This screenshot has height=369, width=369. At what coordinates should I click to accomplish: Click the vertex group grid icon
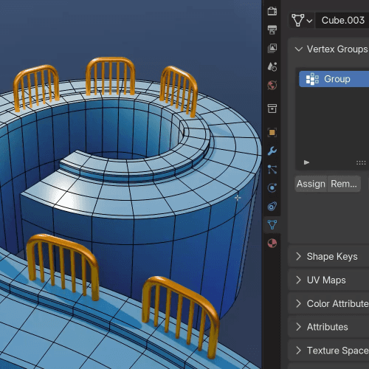312,79
